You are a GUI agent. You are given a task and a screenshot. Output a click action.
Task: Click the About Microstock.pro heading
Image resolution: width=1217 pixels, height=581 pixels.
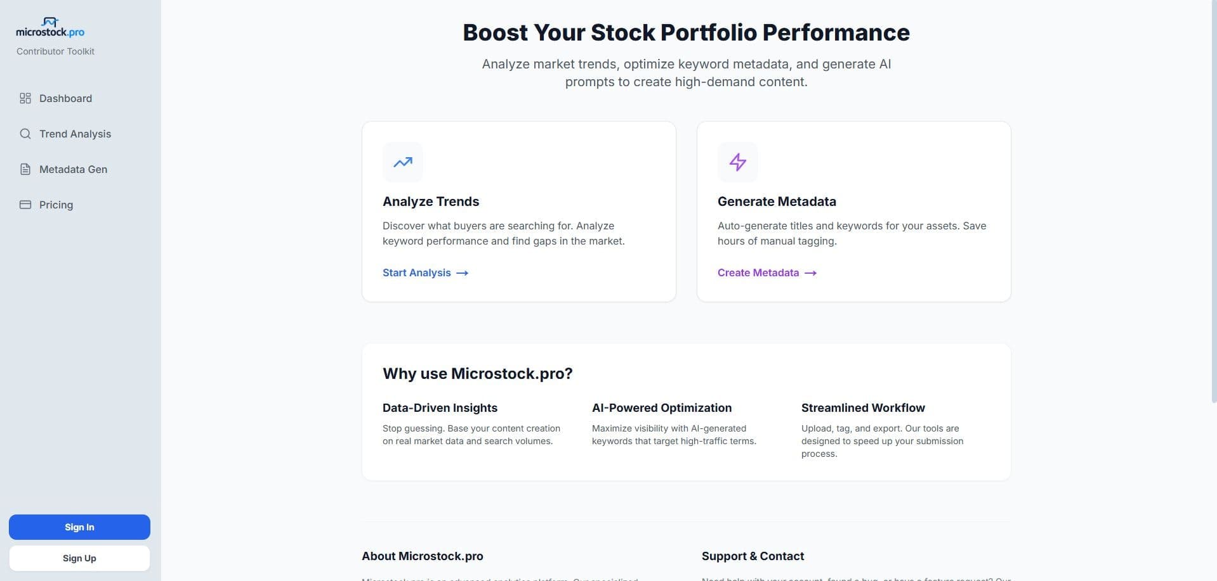[422, 556]
